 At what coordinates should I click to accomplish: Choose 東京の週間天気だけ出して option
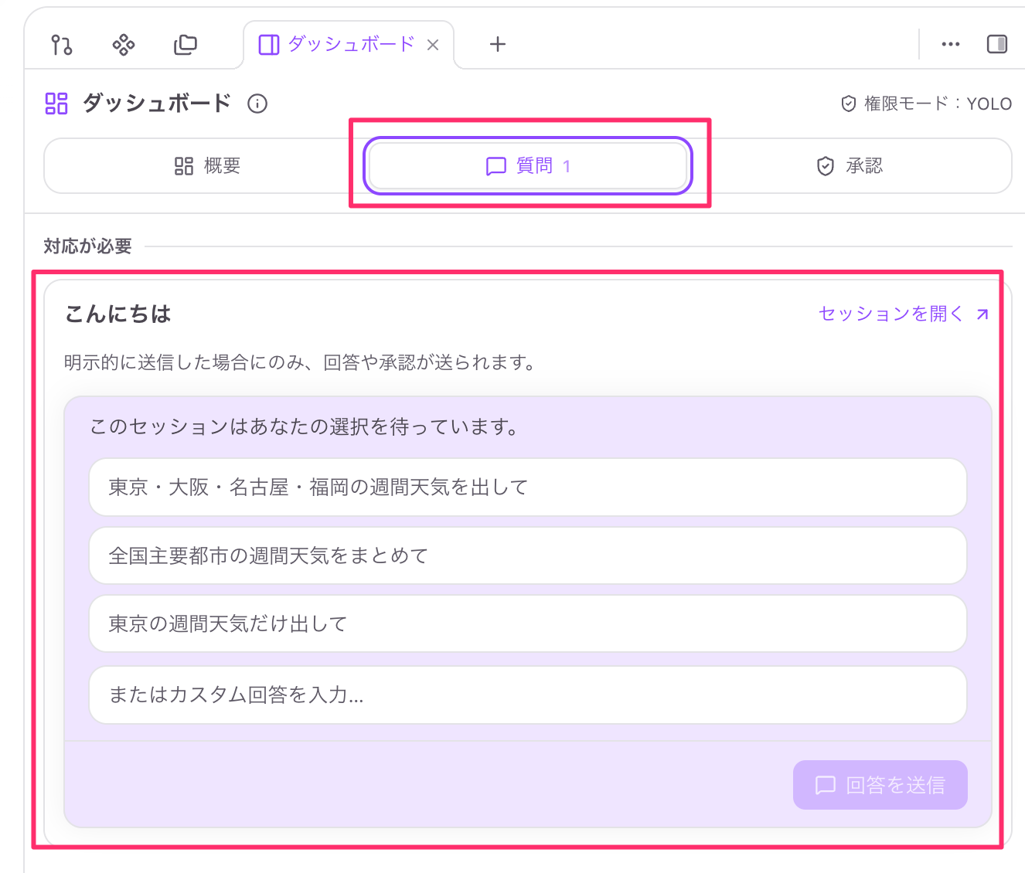click(x=528, y=623)
